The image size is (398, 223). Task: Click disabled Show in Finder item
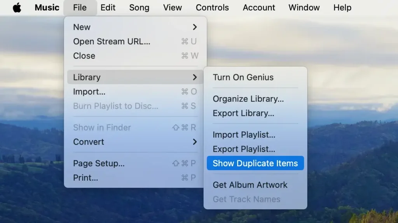click(135, 127)
